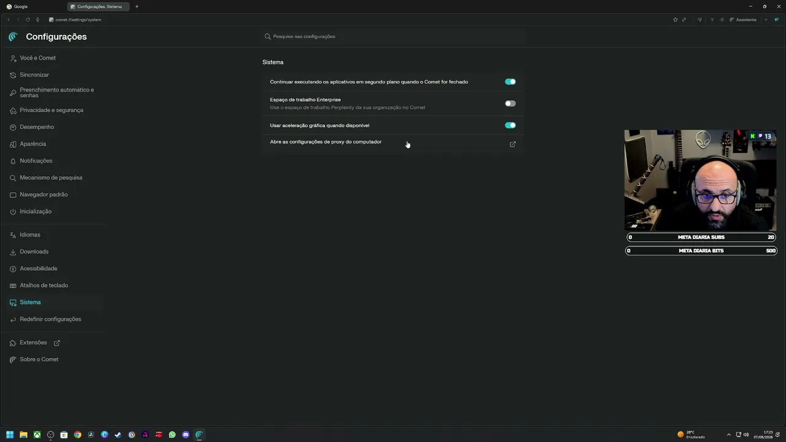
Task: Navigate to Privacidade e segurança
Action: coord(52,110)
